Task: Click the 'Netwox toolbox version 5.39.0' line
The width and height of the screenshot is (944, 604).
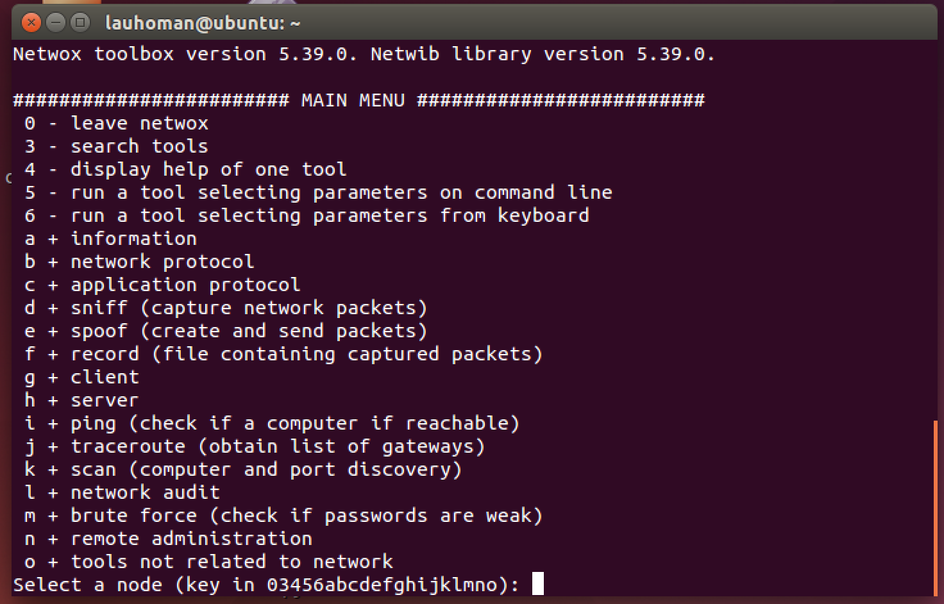Action: [x=185, y=54]
